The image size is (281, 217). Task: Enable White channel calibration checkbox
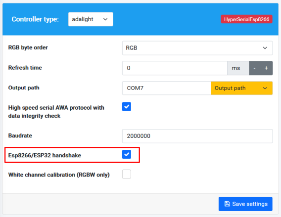pyautogui.click(x=127, y=174)
